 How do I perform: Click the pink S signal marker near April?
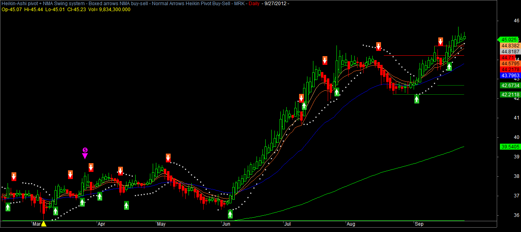tap(85, 150)
